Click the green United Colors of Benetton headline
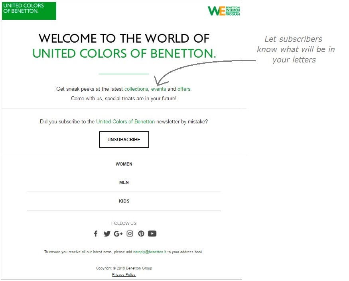 (124, 53)
